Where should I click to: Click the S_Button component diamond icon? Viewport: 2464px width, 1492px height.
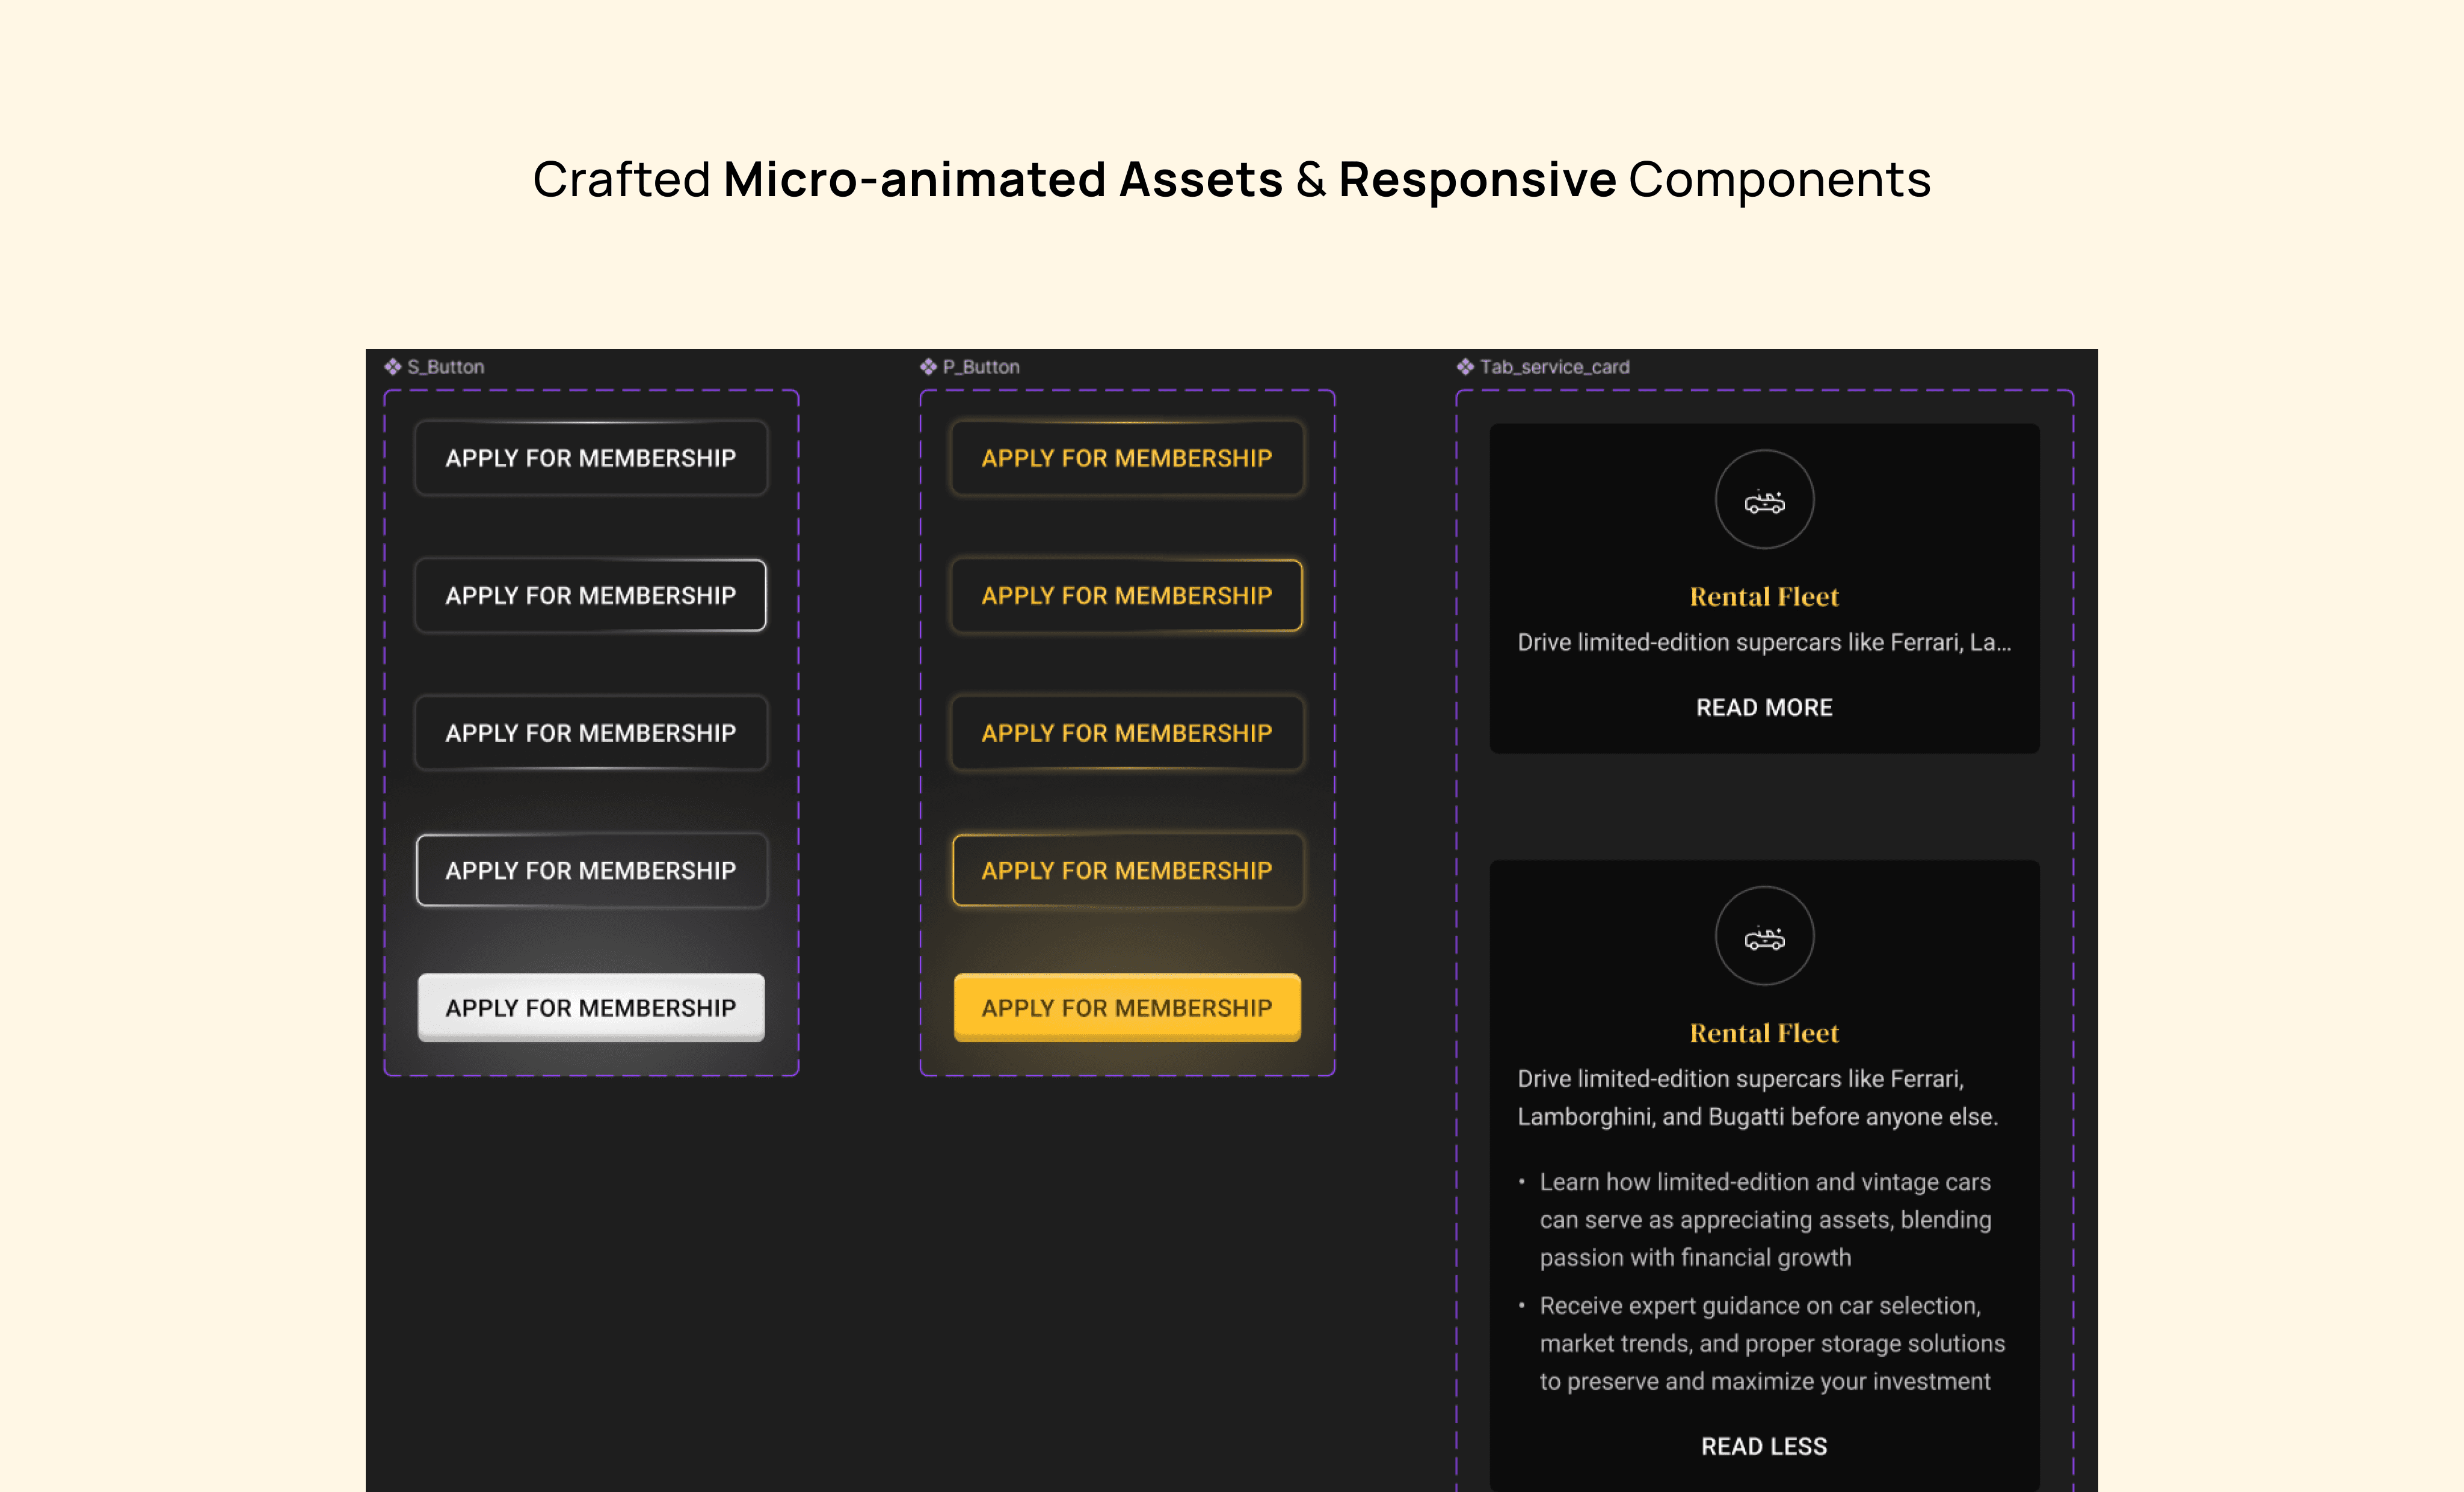point(393,367)
